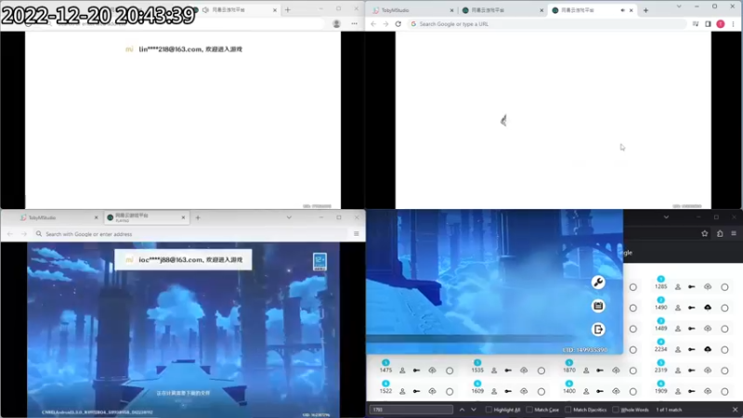
Task: Open the ellipsis menu in Edge window
Action: pyautogui.click(x=355, y=24)
